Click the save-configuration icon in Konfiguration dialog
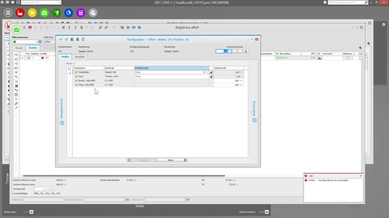 point(72,39)
